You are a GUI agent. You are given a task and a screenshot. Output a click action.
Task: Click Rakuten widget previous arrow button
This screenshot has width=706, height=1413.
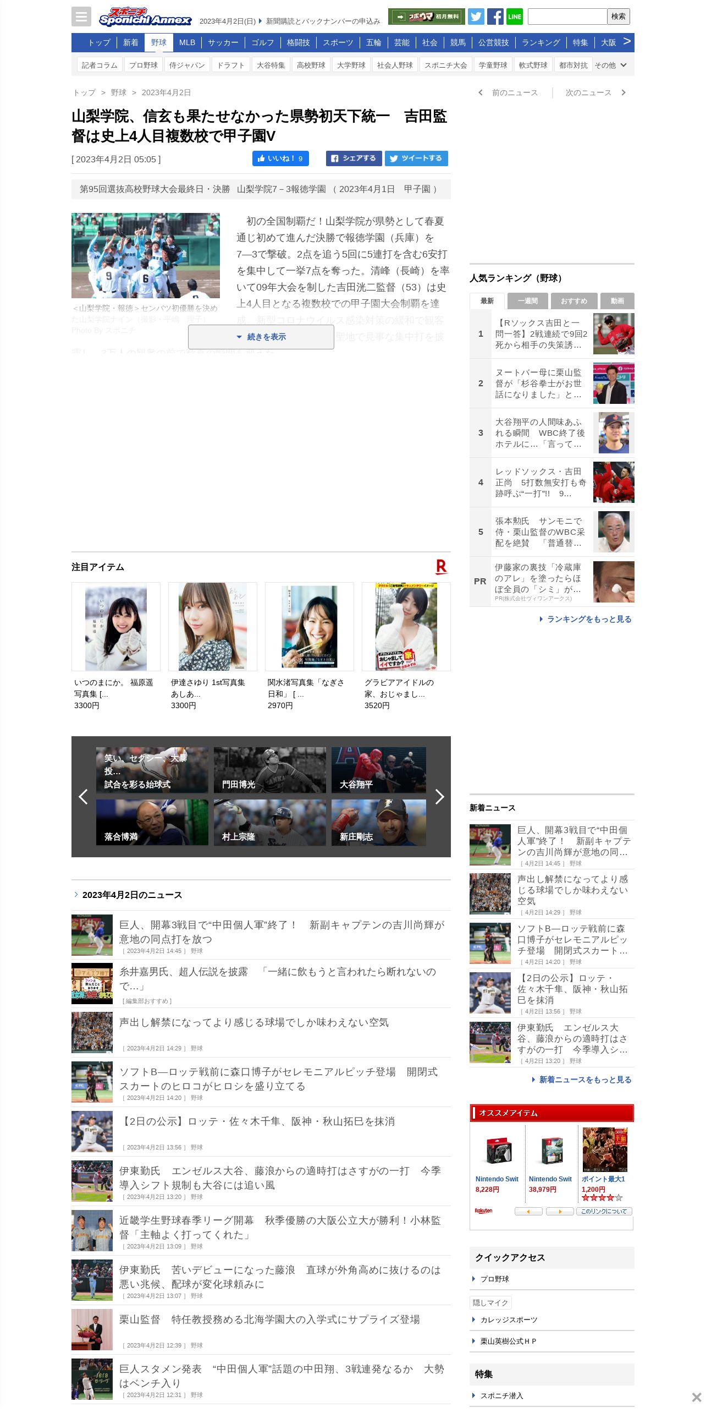tap(528, 1211)
